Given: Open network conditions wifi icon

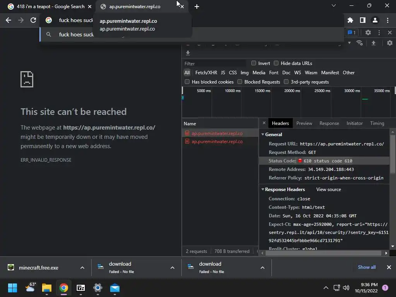Looking at the screenshot, I should 359,43.
